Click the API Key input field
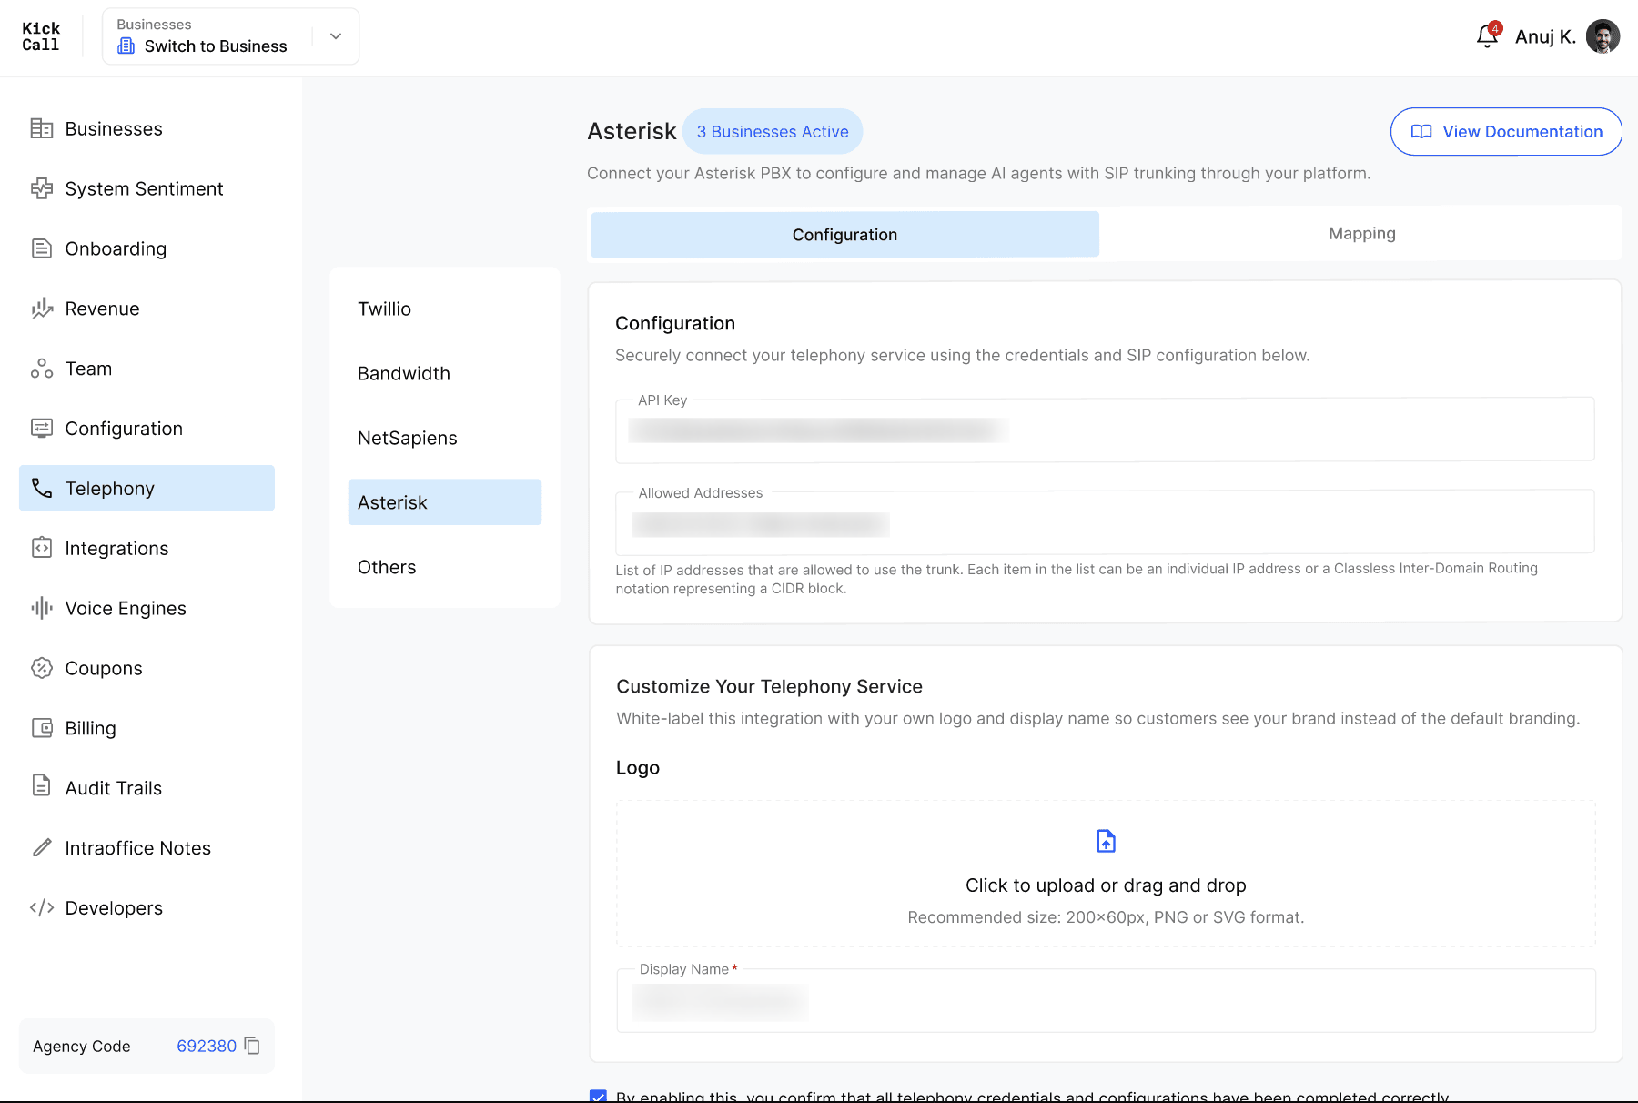The height and width of the screenshot is (1103, 1638). point(1105,430)
